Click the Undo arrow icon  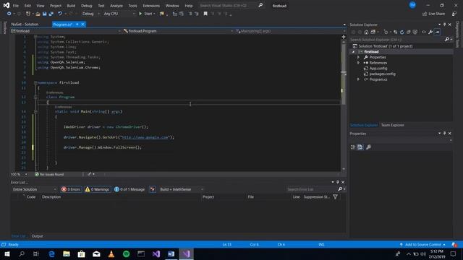tap(60, 14)
